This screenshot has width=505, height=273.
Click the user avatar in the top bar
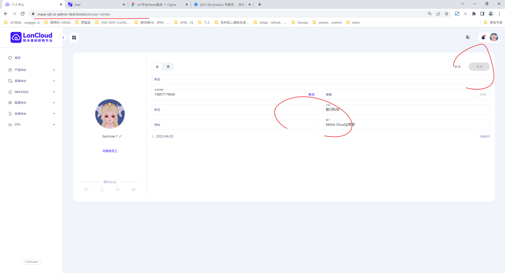tap(494, 37)
